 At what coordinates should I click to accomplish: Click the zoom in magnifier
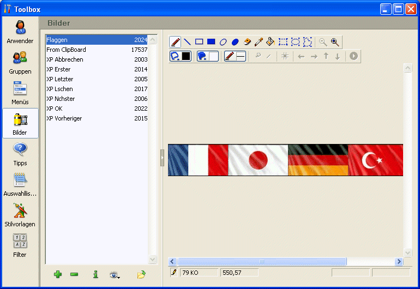(x=335, y=42)
